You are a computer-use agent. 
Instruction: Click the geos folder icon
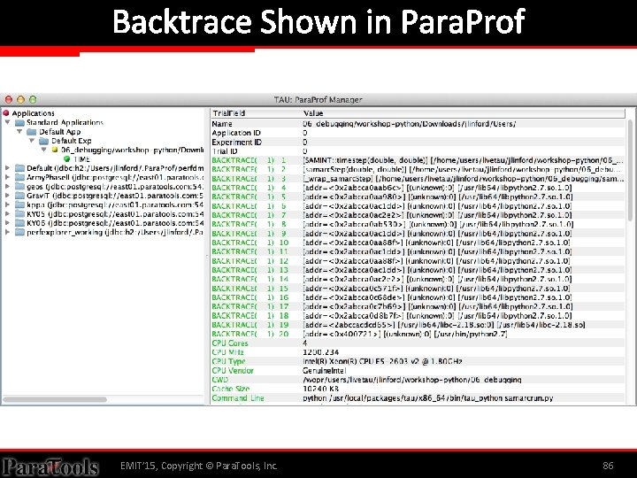(x=19, y=186)
